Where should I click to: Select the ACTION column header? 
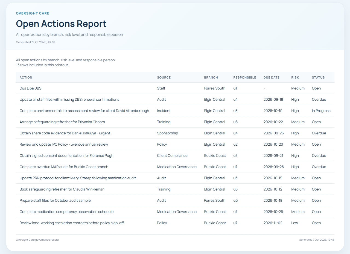pos(26,77)
